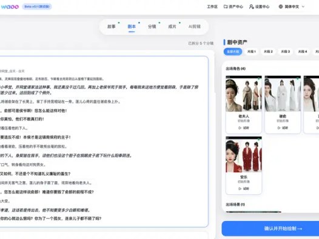The image size is (319, 239).
Task: Click the script text editor area
Action: pyautogui.click(x=104, y=141)
